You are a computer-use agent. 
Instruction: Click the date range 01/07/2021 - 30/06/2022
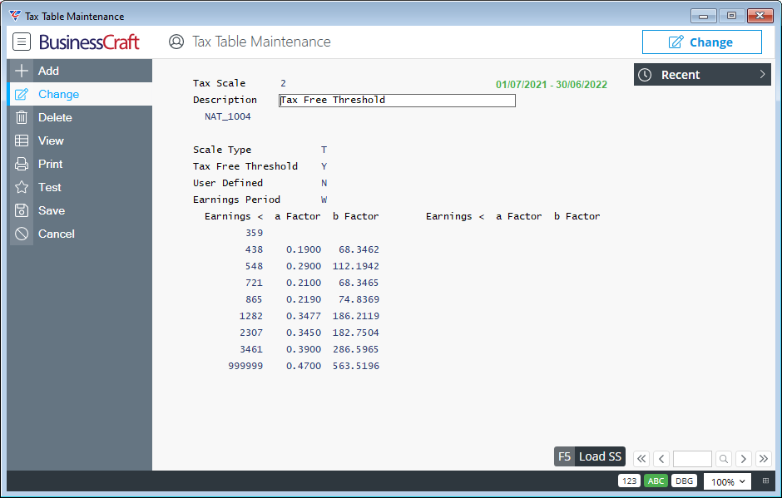pyautogui.click(x=551, y=84)
